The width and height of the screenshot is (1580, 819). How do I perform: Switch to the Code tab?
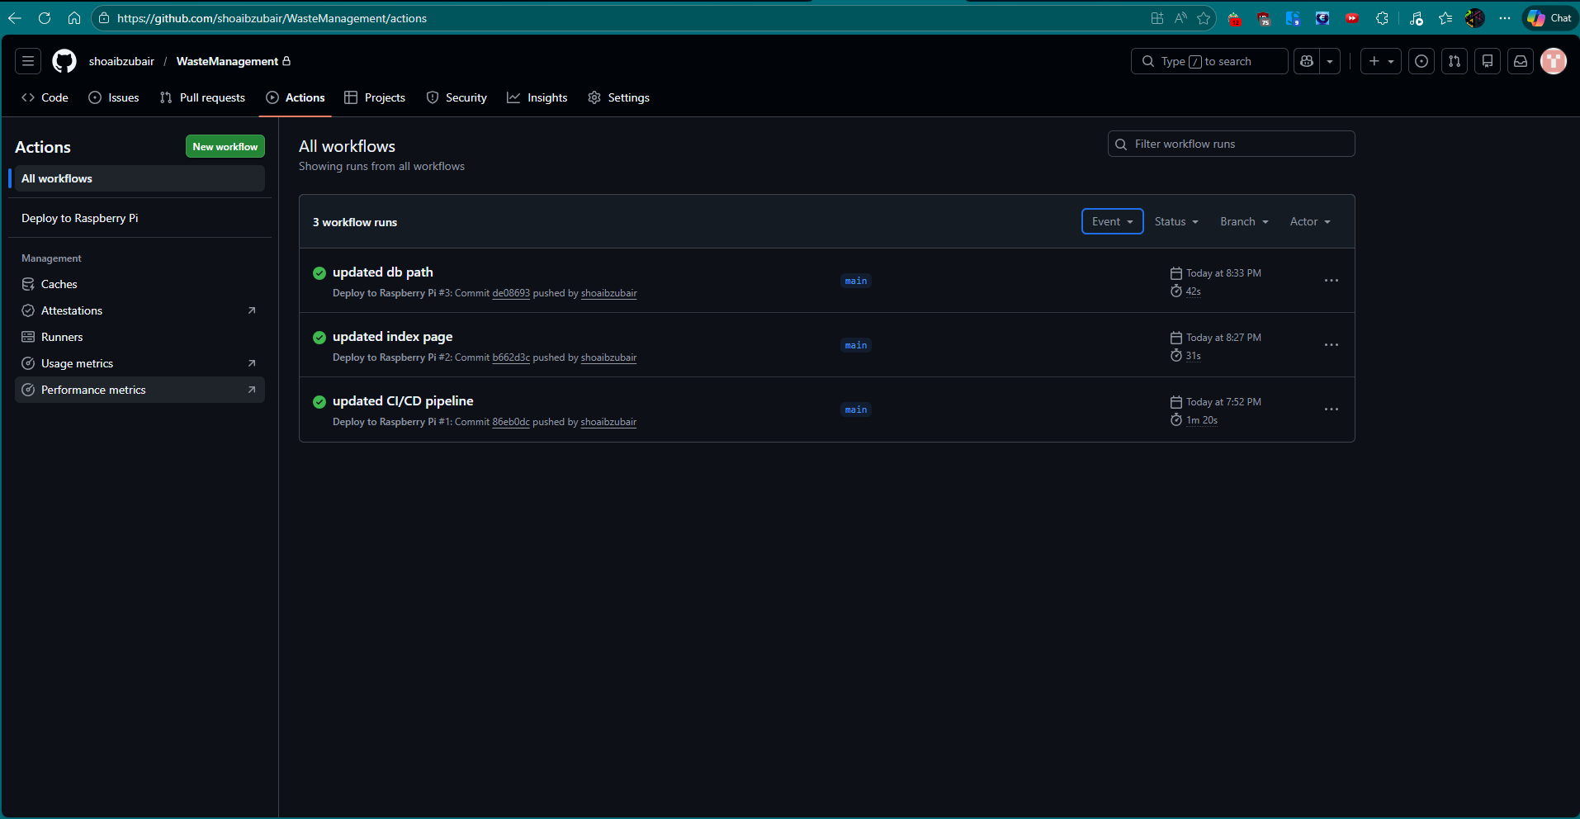pos(45,97)
